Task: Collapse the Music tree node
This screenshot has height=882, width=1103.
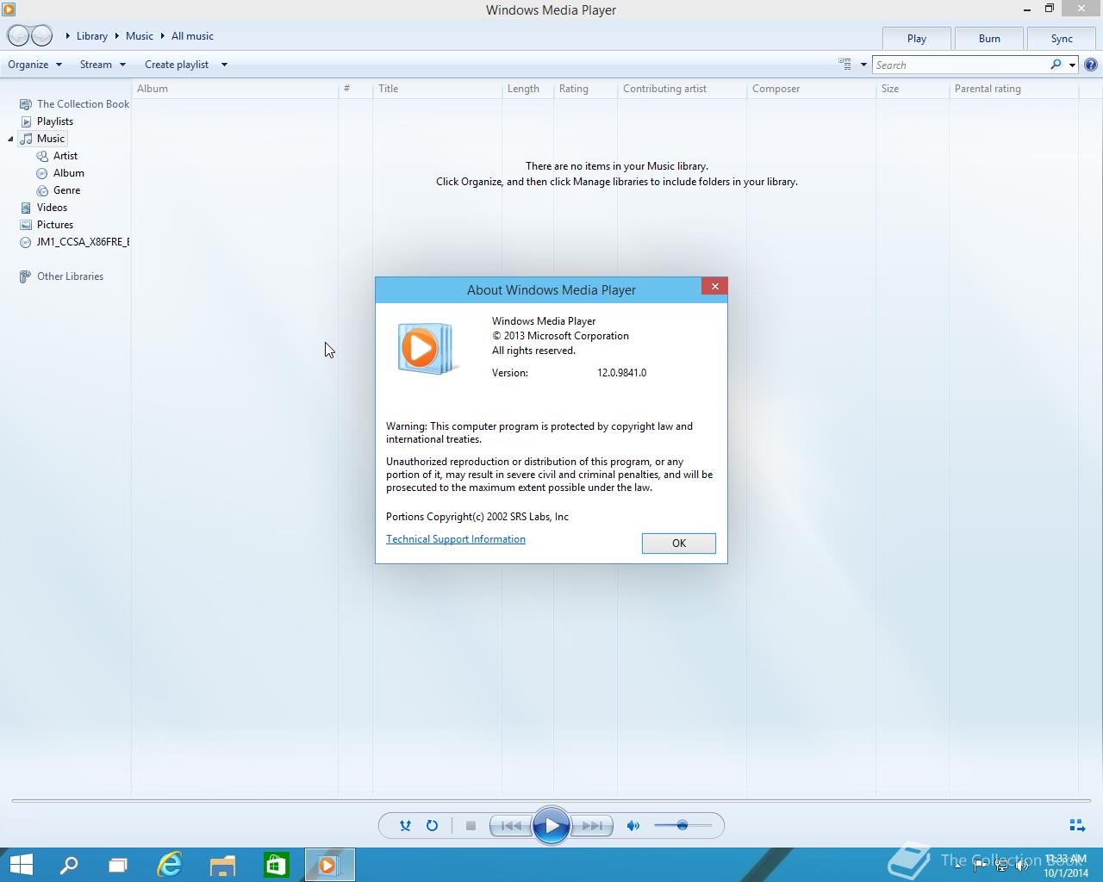Action: click(11, 139)
